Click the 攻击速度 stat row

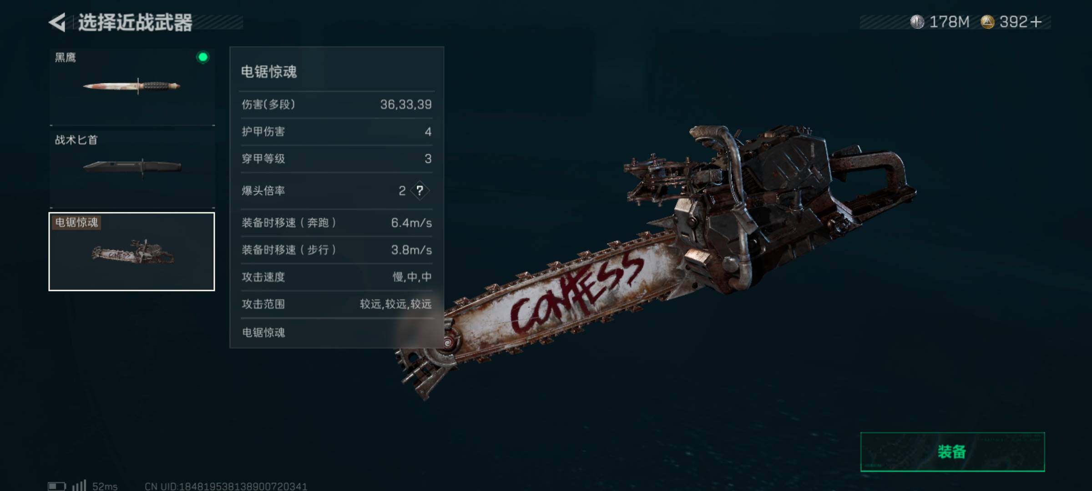point(337,276)
